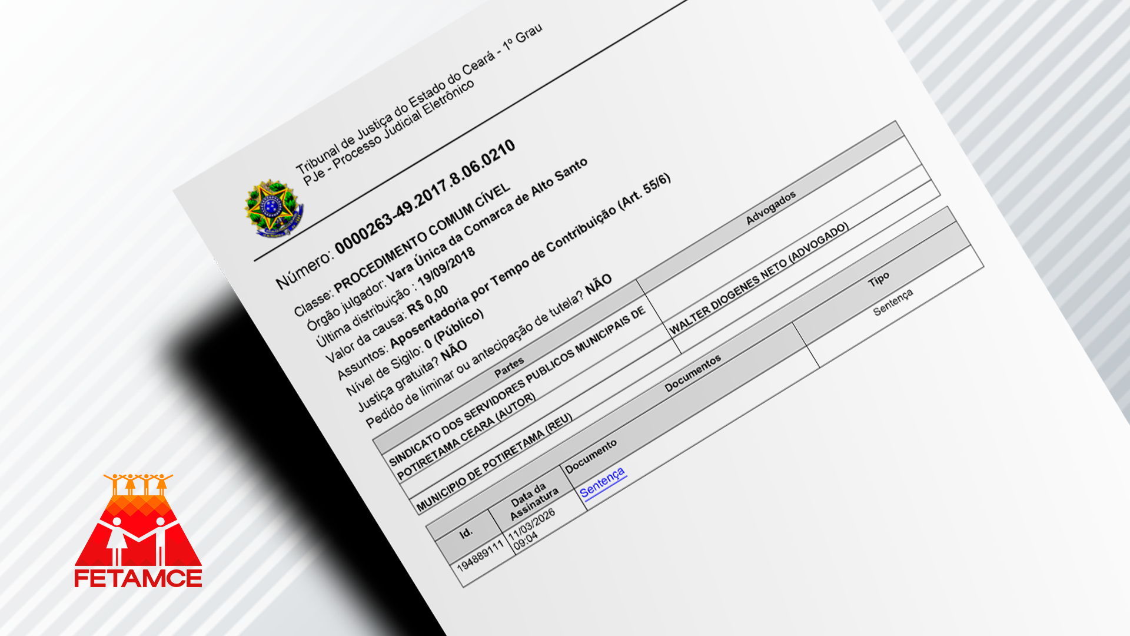Click the 'Sentença' value in the Tipo column
Image resolution: width=1130 pixels, height=636 pixels.
point(893,302)
